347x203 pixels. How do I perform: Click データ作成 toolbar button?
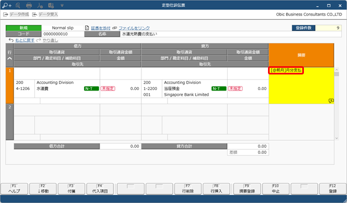coord(16,14)
